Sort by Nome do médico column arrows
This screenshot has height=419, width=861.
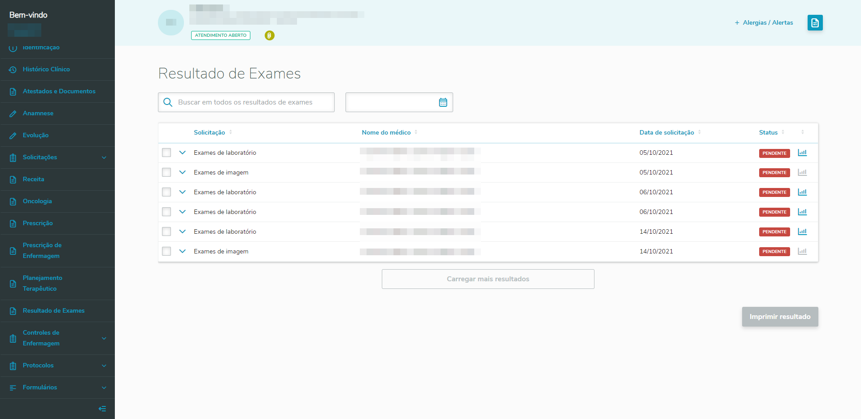tap(416, 132)
